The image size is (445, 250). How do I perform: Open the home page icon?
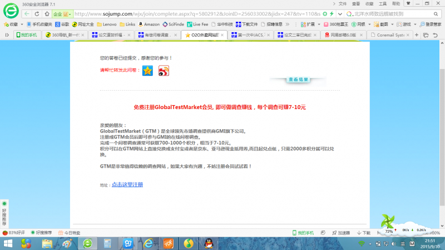[x=47, y=13]
